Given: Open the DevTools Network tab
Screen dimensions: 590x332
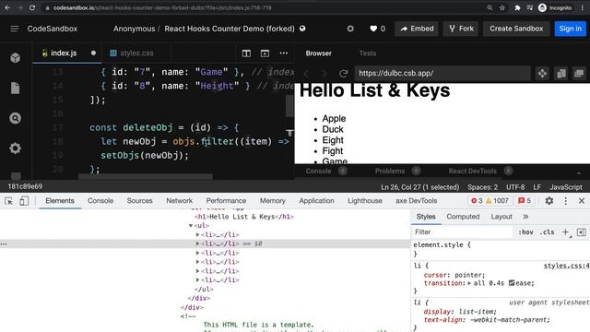Looking at the screenshot, I should pos(179,201).
